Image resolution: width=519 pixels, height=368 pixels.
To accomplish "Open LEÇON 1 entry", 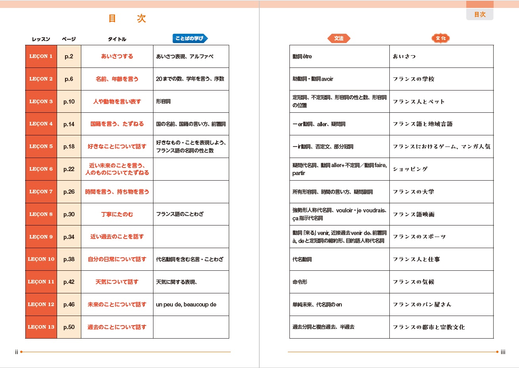I will click(x=41, y=56).
